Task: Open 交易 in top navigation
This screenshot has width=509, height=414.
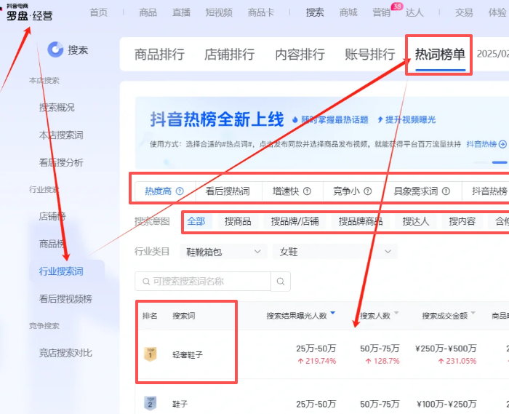Action: pyautogui.click(x=464, y=12)
